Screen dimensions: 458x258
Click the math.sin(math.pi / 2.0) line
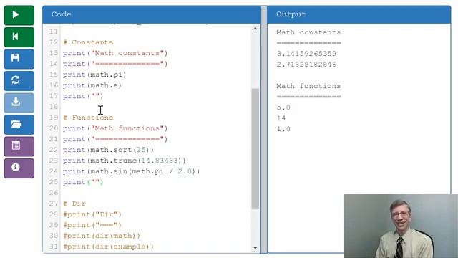click(131, 171)
